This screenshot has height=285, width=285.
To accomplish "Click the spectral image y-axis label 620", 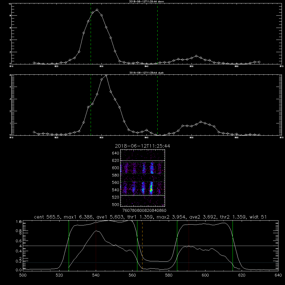I will (x=116, y=160).
